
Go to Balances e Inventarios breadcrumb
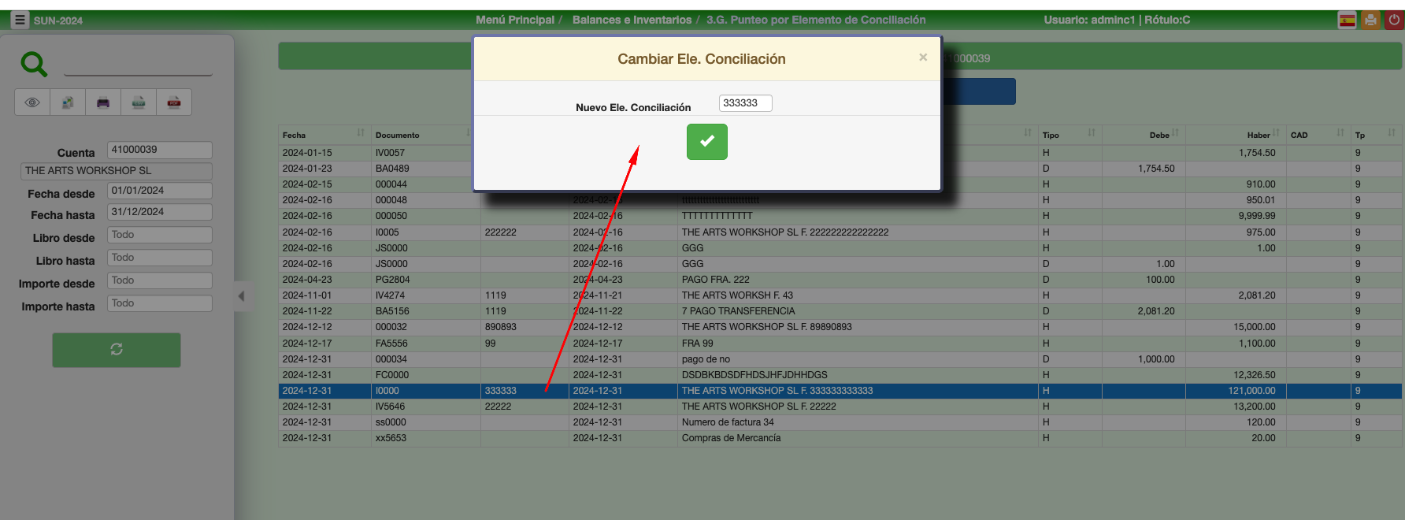pos(632,20)
